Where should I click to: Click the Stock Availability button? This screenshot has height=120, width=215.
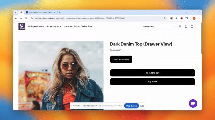click(x=121, y=59)
